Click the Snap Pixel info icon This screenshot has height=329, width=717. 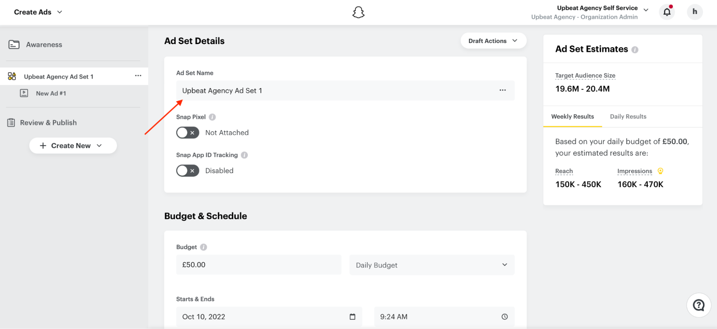(212, 117)
